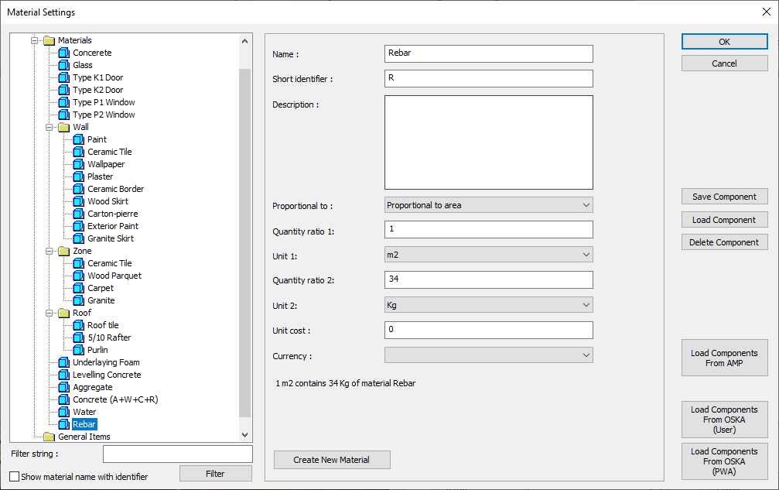Select the Wallpaper material icon
The width and height of the screenshot is (779, 490).
click(79, 165)
